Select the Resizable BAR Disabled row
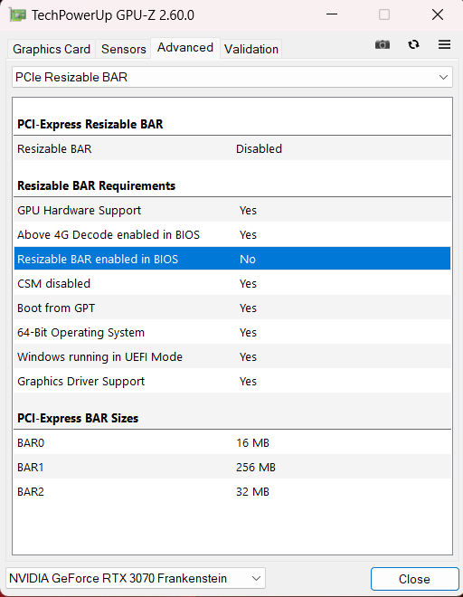This screenshot has height=597, width=463. coord(232,149)
